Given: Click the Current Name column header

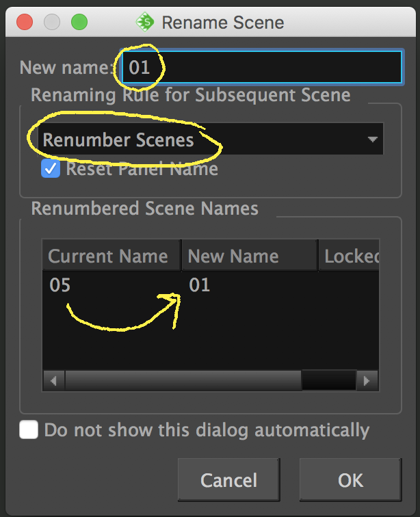Looking at the screenshot, I should pos(109,256).
